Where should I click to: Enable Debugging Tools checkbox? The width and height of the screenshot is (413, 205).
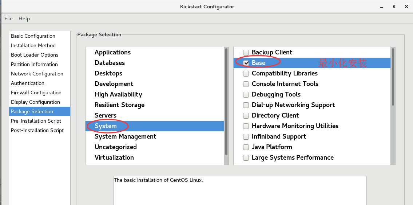coord(246,94)
